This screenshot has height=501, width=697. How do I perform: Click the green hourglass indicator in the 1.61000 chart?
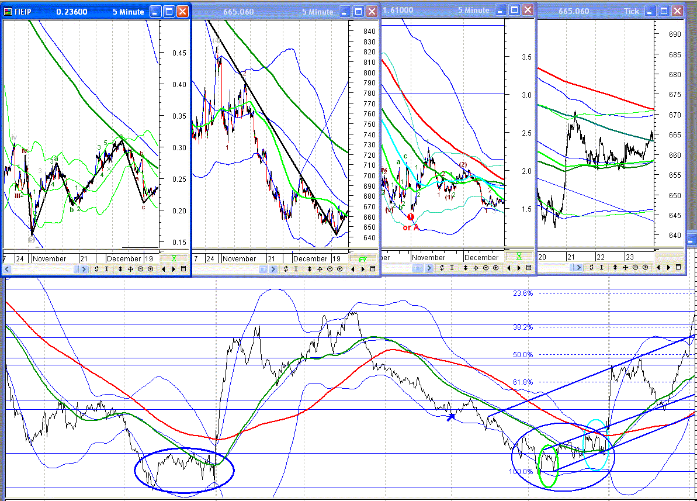click(518, 256)
